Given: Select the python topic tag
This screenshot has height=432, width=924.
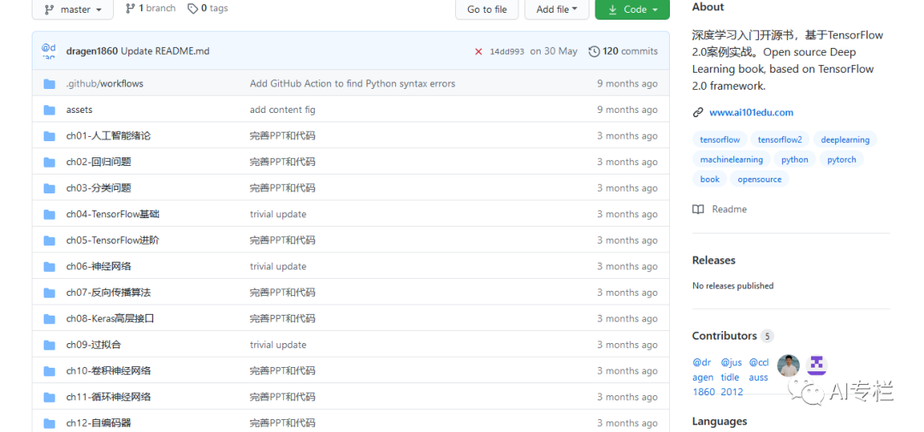Looking at the screenshot, I should click(795, 159).
